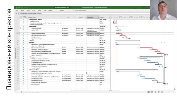This screenshot has width=177, height=99.
Task: Open the Ресурс ribbon tab
Action: click(28, 10)
